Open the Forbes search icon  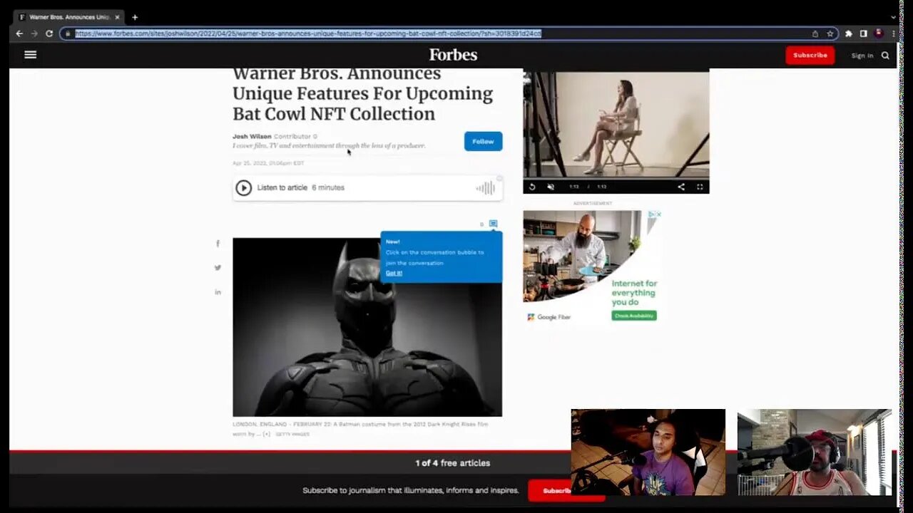(x=885, y=56)
